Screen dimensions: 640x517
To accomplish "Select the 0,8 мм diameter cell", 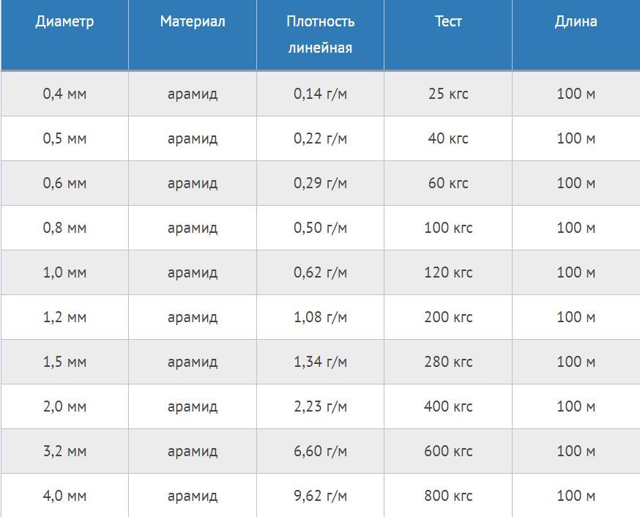I will click(64, 228).
